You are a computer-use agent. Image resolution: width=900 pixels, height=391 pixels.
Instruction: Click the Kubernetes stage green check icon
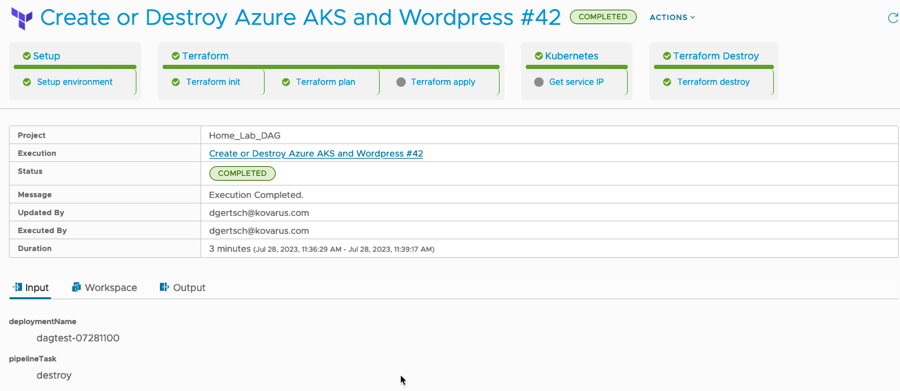click(x=539, y=56)
